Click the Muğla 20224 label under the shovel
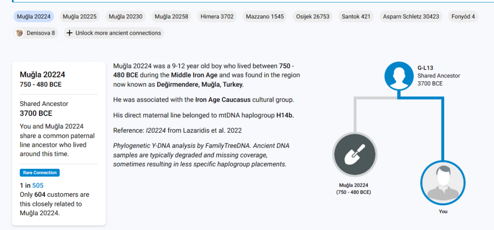 tap(355, 185)
